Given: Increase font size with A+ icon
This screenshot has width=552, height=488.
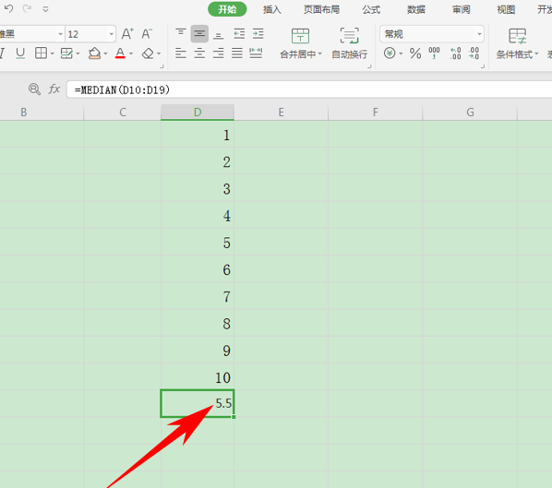Looking at the screenshot, I should coord(127,34).
